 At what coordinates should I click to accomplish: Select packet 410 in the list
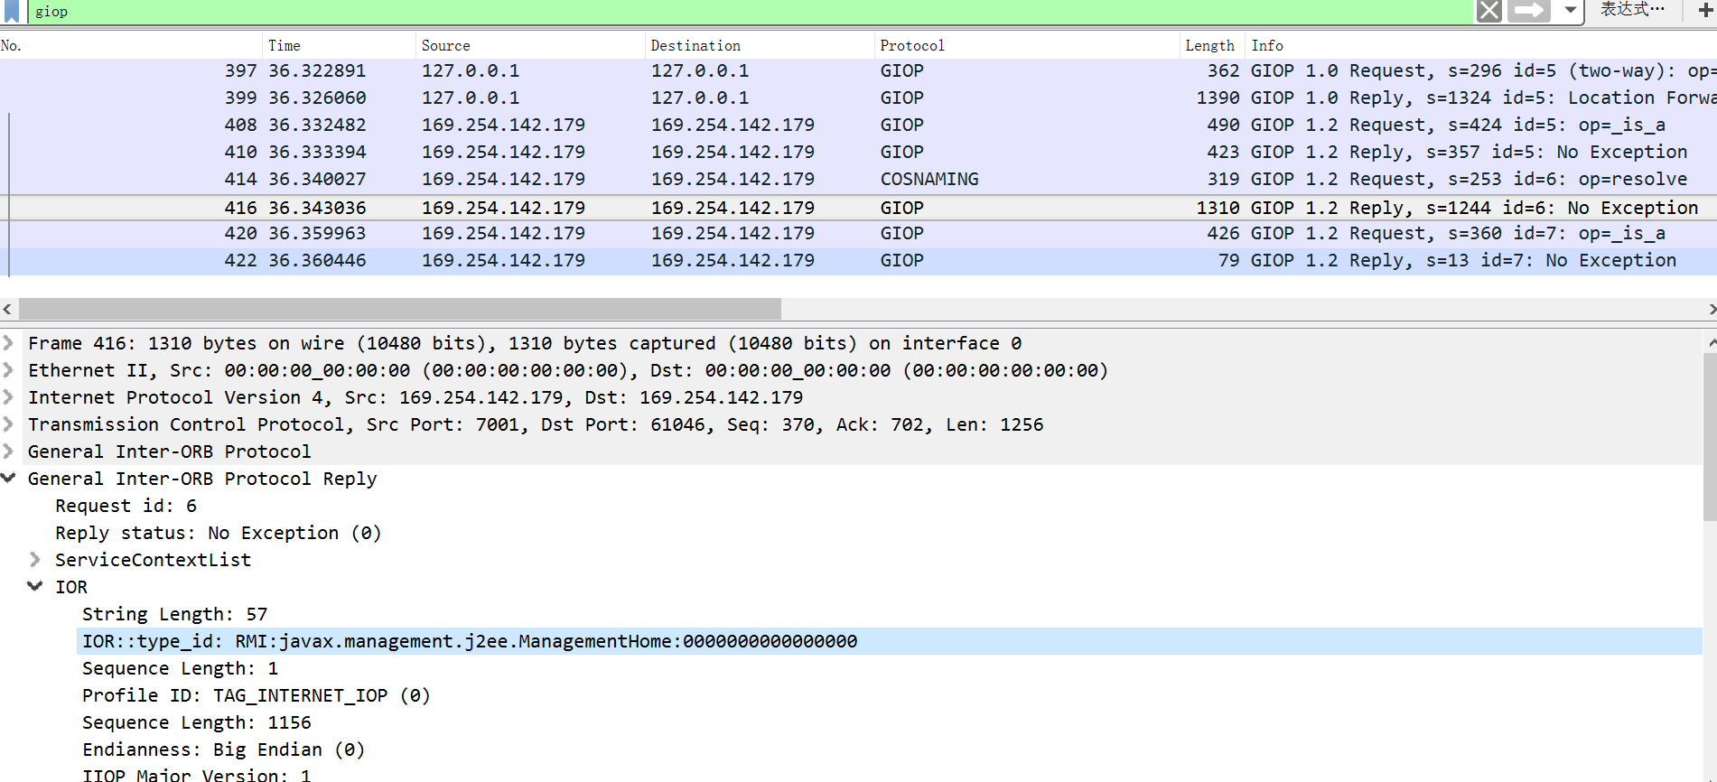(x=858, y=152)
